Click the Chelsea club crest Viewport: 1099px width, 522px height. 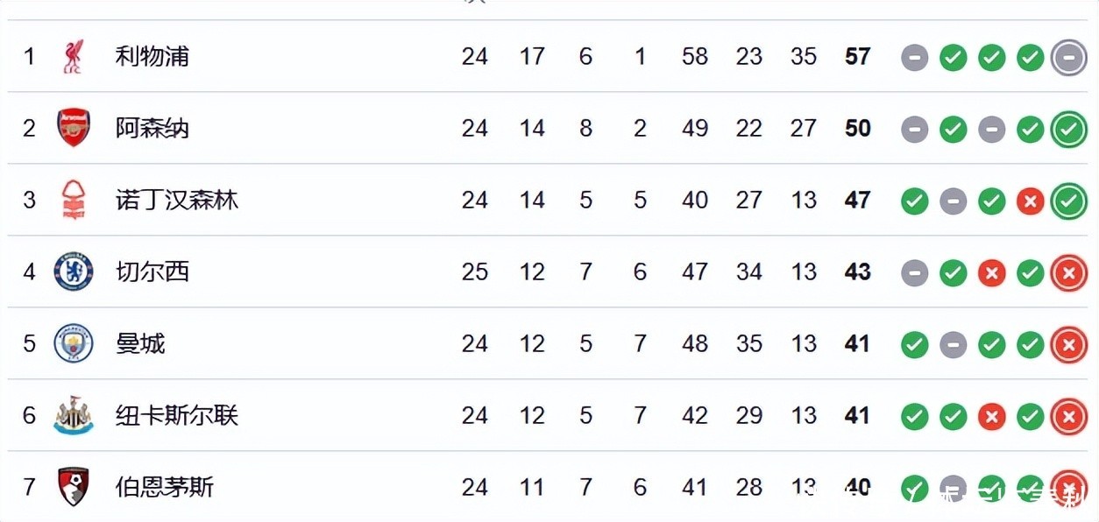tap(74, 272)
